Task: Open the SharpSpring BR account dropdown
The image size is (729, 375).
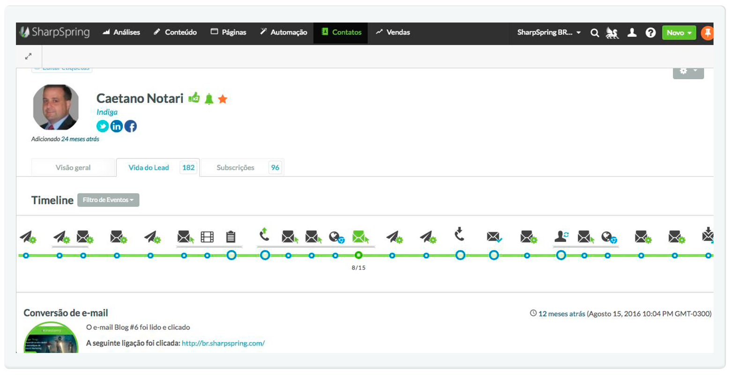Action: point(549,33)
